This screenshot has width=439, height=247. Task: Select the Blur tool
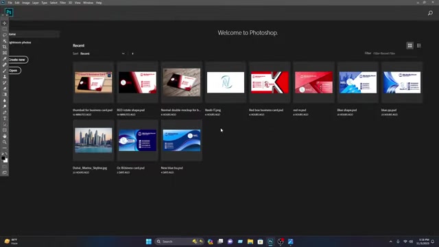(x=5, y=100)
